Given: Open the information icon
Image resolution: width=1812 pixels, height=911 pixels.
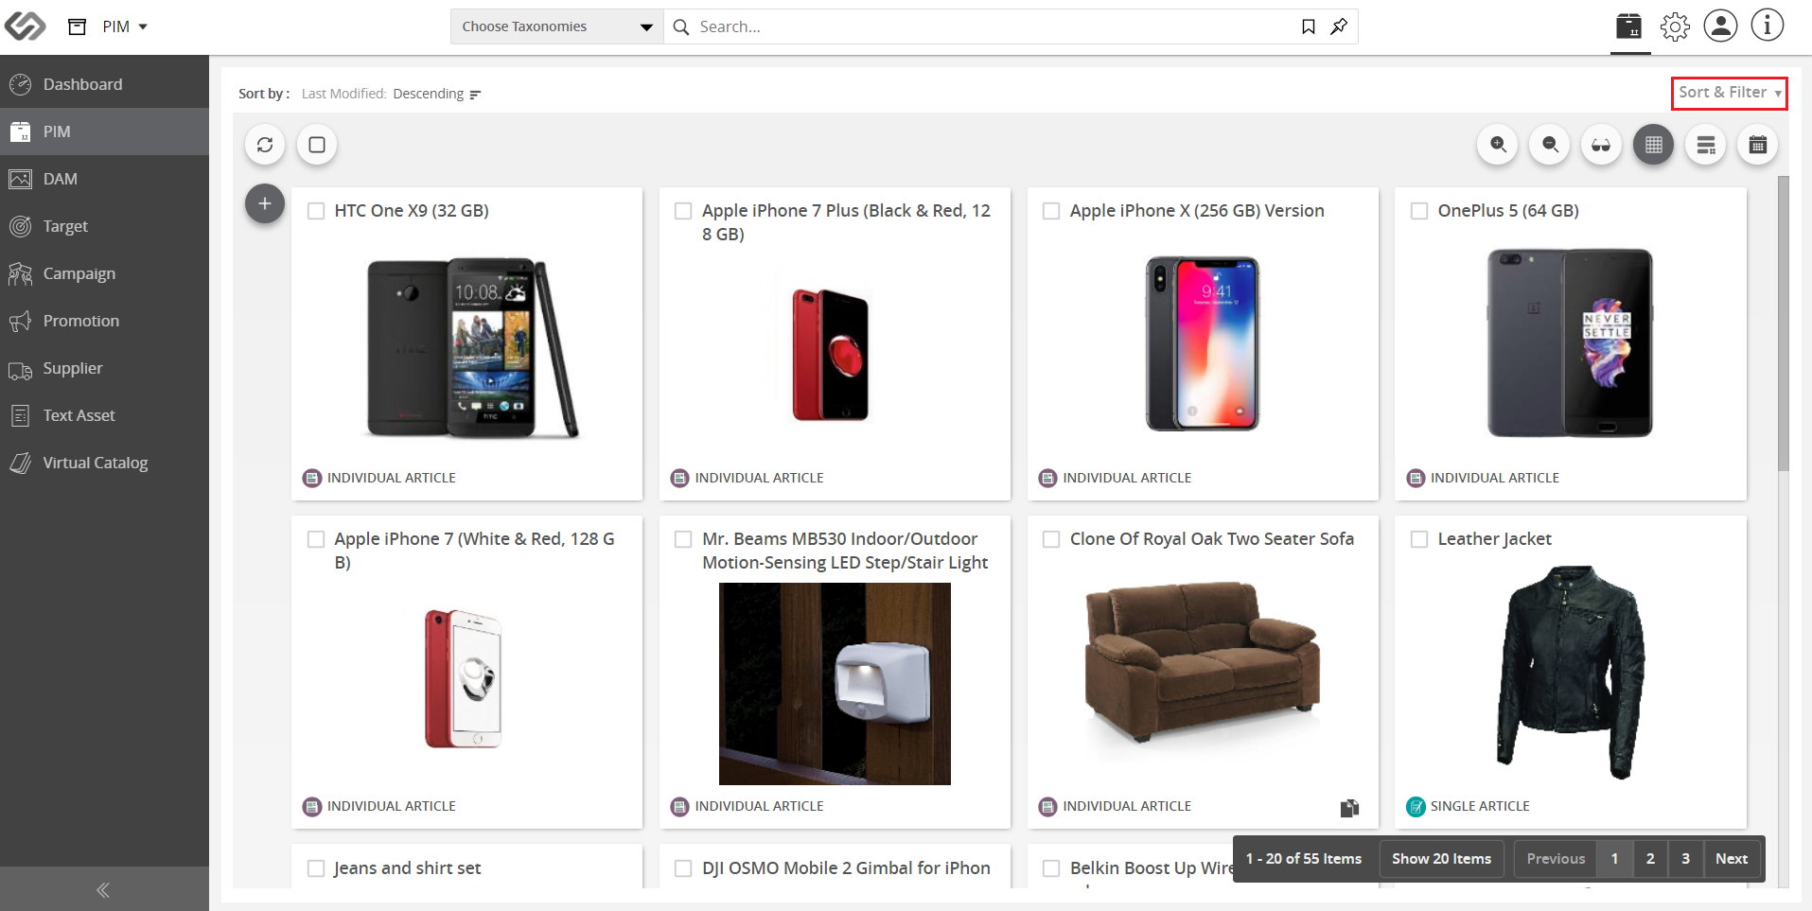Looking at the screenshot, I should click(1767, 26).
